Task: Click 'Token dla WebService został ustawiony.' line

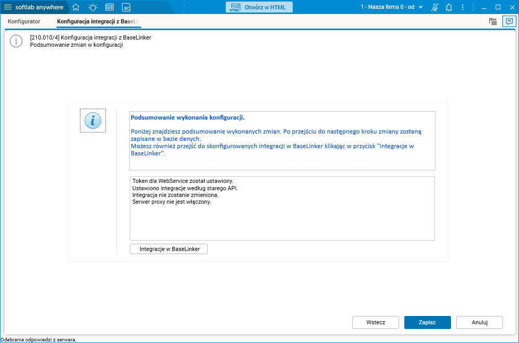Action: [x=183, y=181]
